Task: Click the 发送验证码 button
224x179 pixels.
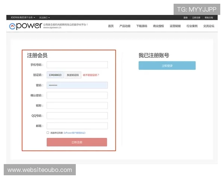Action: click(x=73, y=75)
